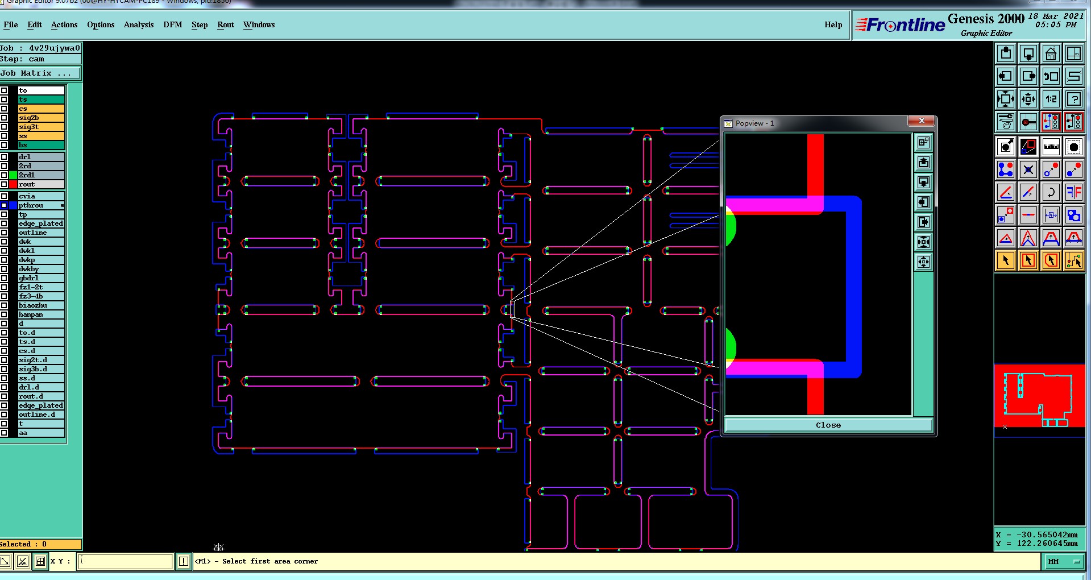Click the 'edge_plated' layer name under tp
This screenshot has height=580, width=1091.
[x=41, y=223]
